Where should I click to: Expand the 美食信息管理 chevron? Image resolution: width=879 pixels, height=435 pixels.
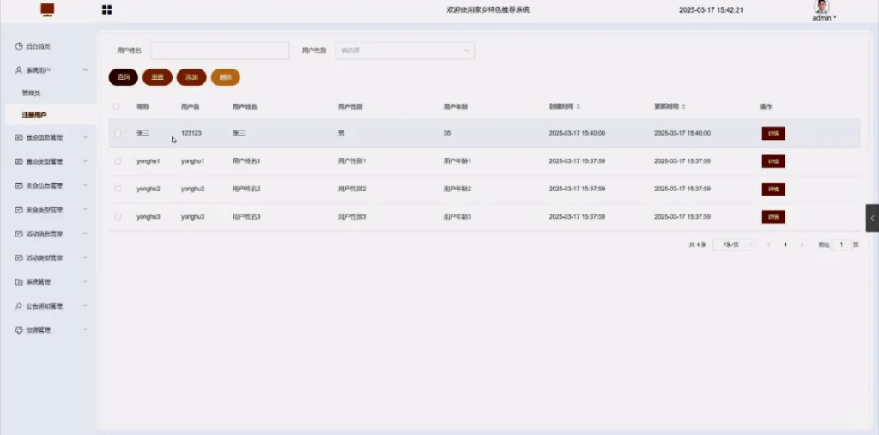[x=85, y=185]
